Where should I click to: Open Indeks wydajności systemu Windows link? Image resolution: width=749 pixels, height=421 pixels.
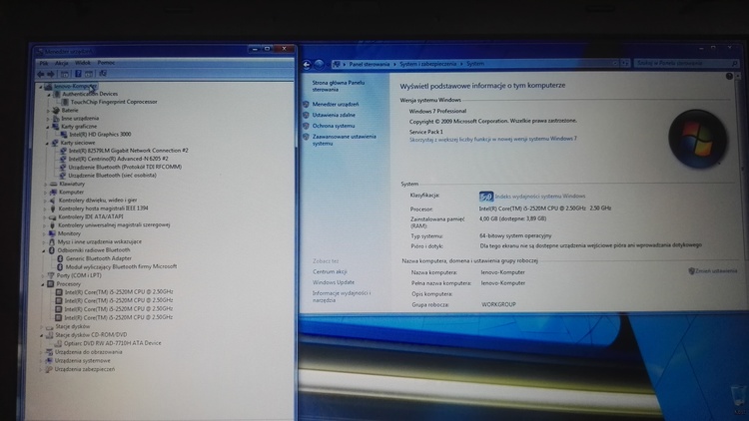(539, 197)
